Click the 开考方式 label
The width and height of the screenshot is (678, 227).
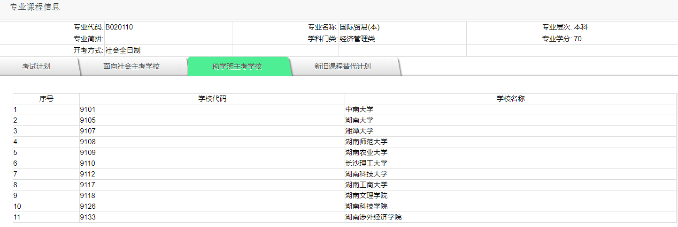point(88,51)
